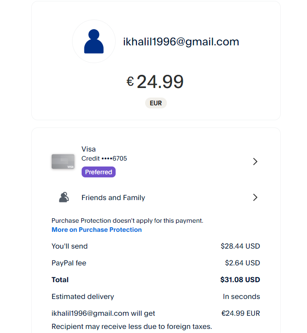Viewport: 307px width, 333px height.
Task: Click the You'll send $28.44 USD value
Action: click(240, 246)
